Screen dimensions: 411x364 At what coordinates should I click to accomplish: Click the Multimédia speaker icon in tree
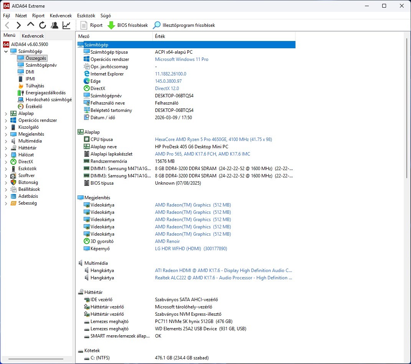point(13,141)
